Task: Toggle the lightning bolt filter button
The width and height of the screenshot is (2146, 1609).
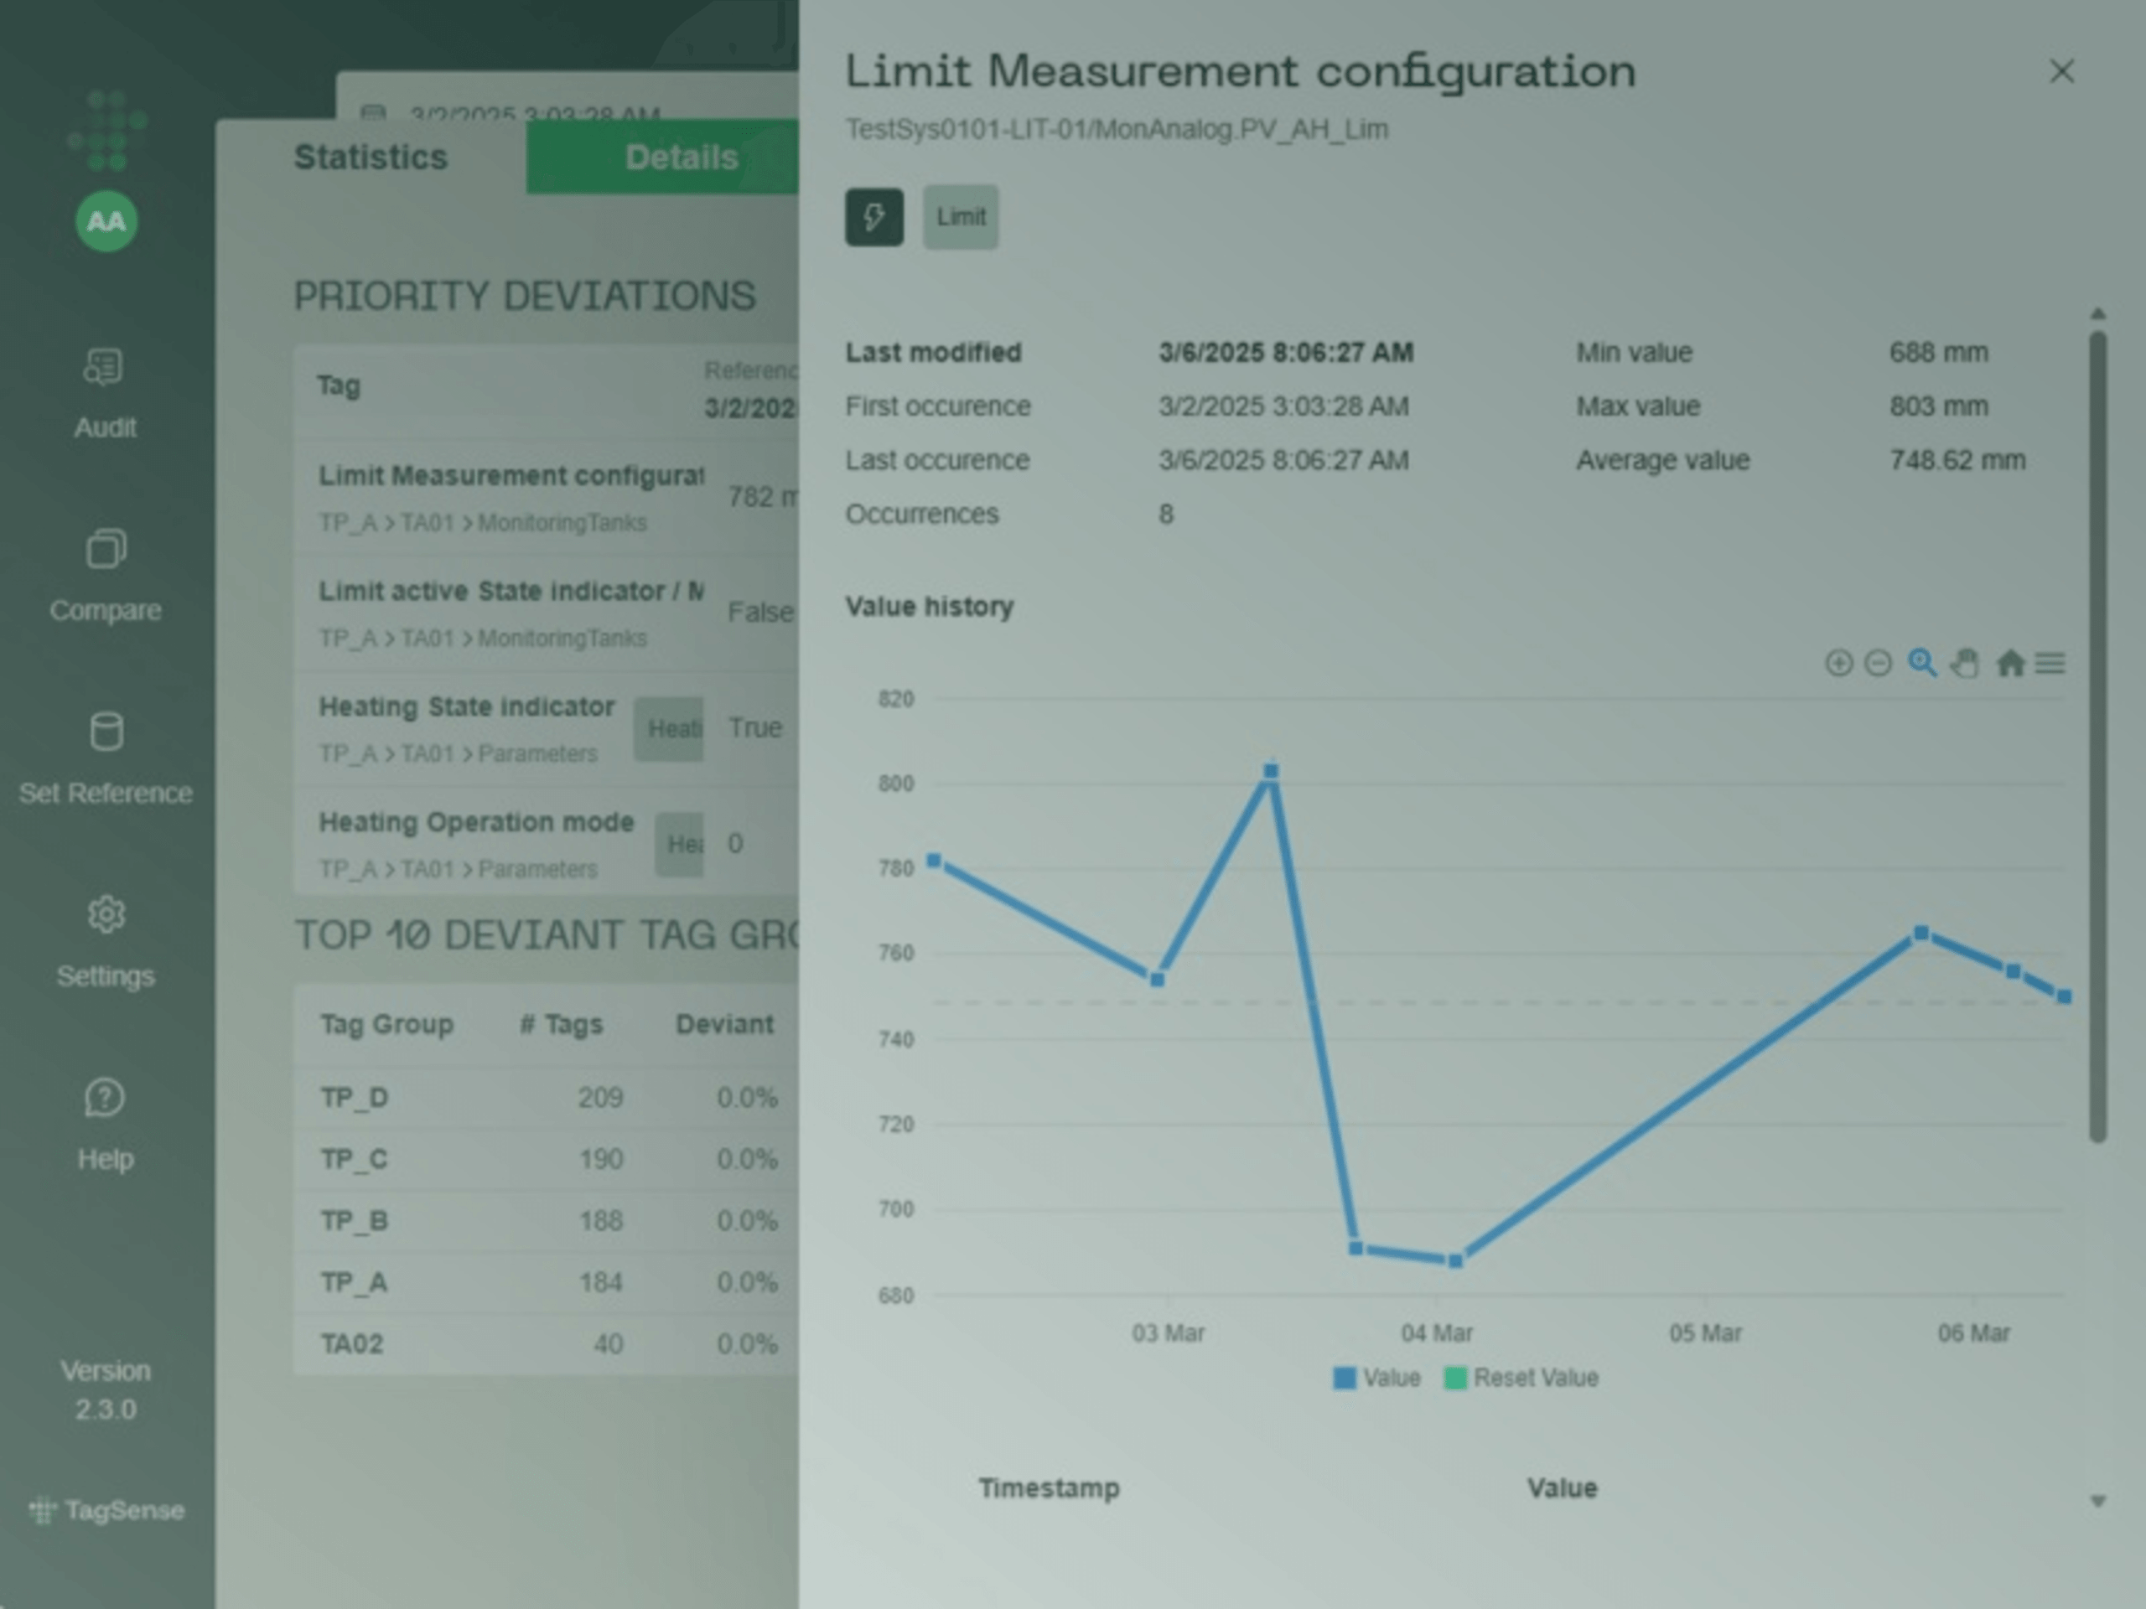Action: point(873,216)
